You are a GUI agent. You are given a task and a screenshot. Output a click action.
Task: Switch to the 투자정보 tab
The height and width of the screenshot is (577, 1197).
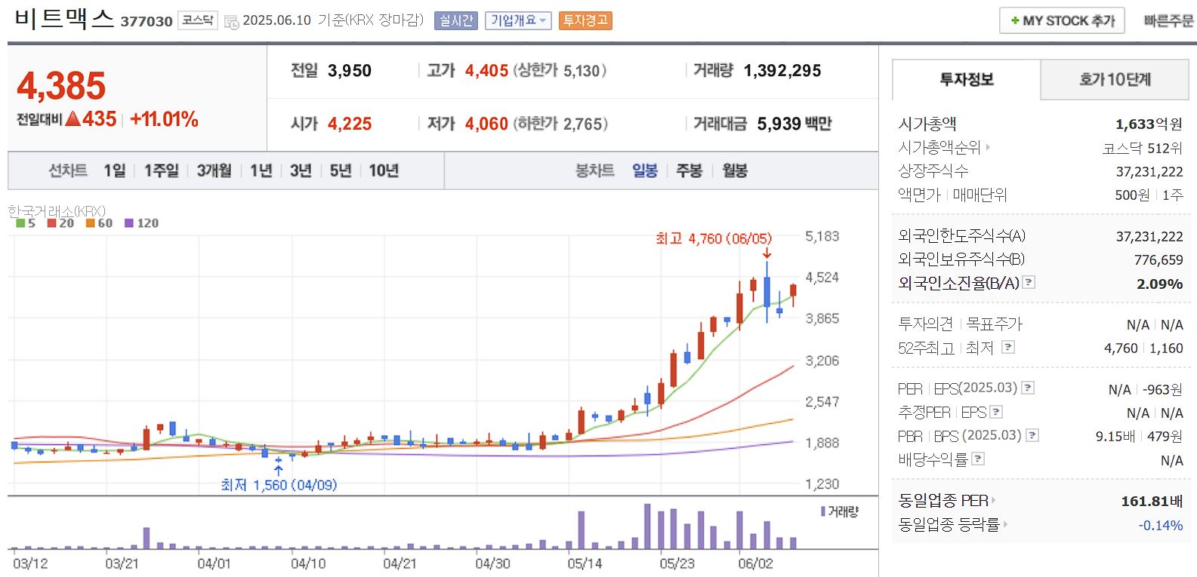tap(967, 79)
